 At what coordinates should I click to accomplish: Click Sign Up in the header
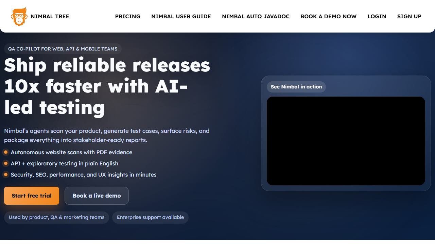(x=409, y=16)
